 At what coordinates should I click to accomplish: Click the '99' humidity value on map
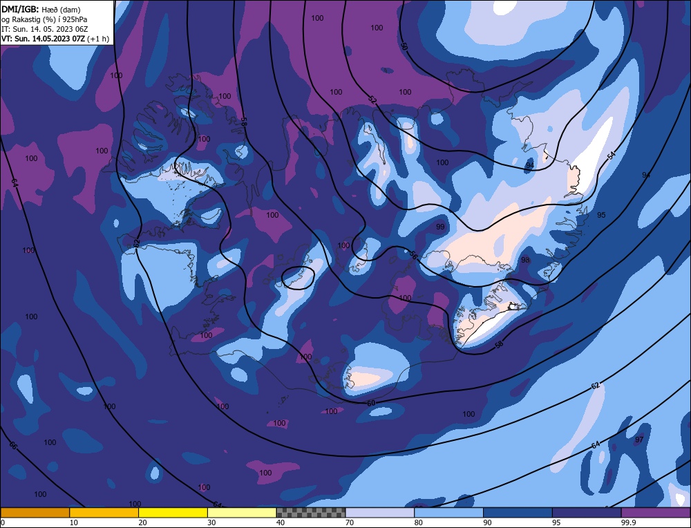click(x=439, y=227)
